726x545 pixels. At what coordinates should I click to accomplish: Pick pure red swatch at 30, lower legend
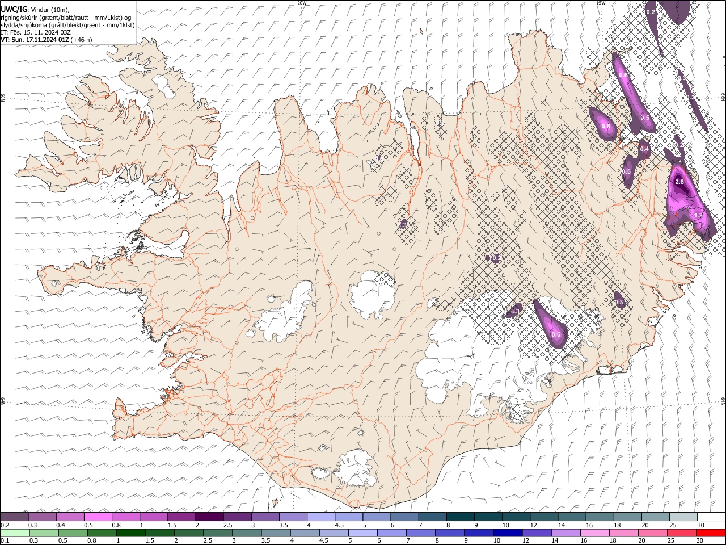tap(710, 533)
